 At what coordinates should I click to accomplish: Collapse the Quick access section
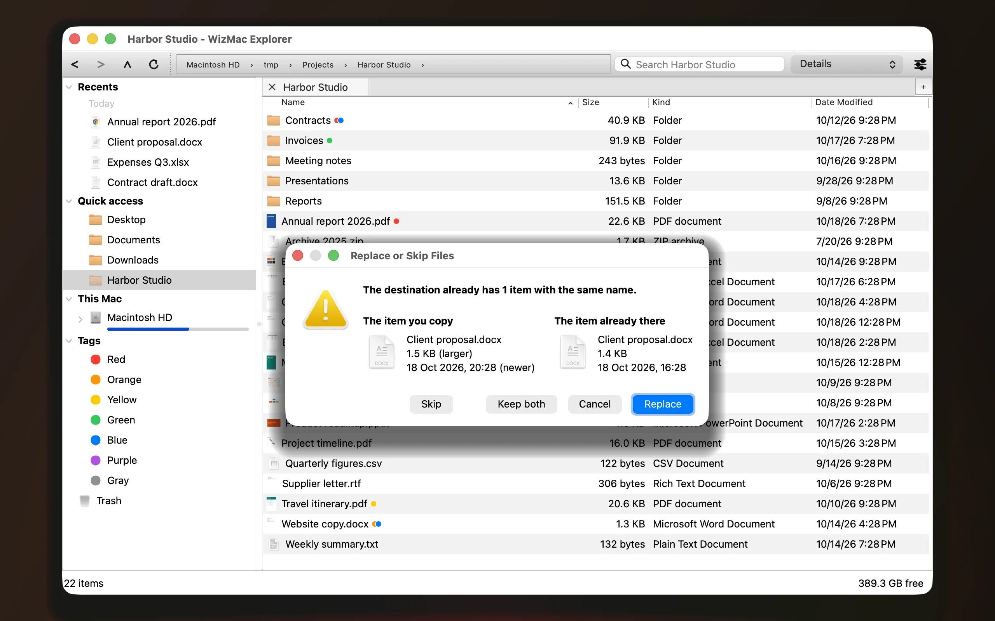click(x=69, y=201)
